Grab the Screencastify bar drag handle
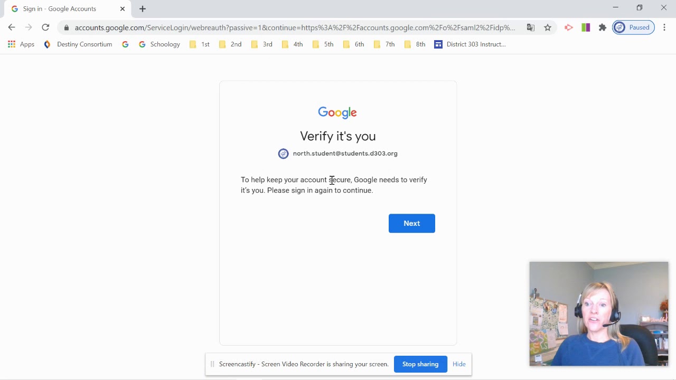 coord(212,364)
